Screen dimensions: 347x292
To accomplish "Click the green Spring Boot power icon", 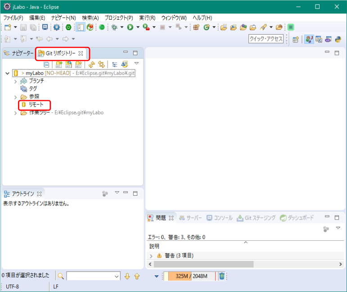I will pyautogui.click(x=68, y=27).
